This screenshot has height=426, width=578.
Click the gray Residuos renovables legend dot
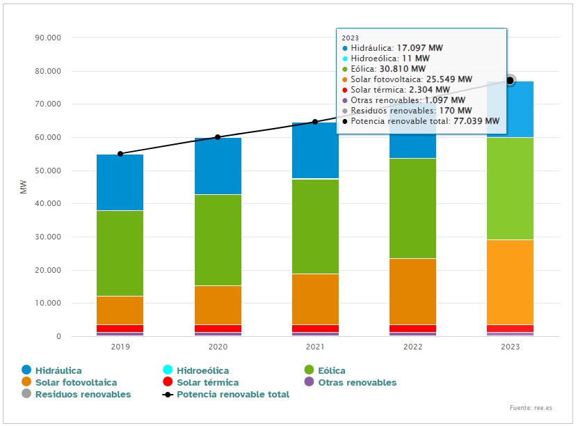pos(26,393)
